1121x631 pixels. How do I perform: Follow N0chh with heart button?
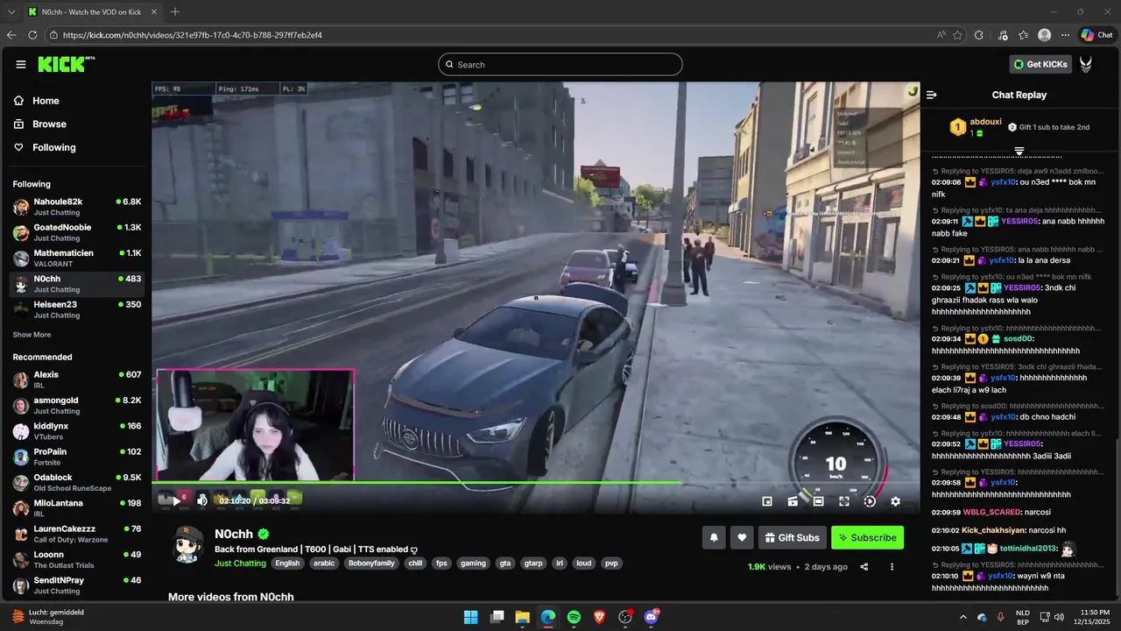pos(742,537)
